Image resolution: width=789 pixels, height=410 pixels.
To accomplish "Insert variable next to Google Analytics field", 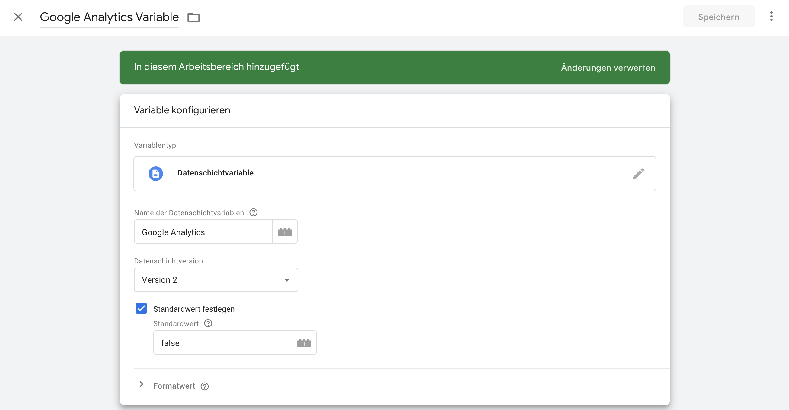I will click(x=285, y=232).
